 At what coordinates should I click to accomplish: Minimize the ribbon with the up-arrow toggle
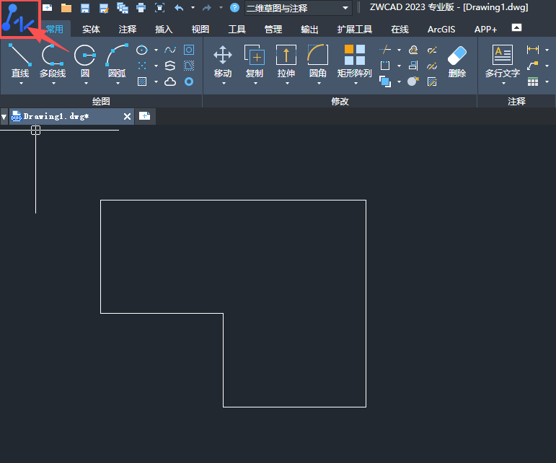pos(516,27)
